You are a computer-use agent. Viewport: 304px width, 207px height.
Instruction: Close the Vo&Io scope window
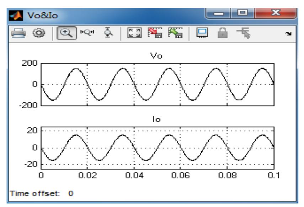pos(276,13)
